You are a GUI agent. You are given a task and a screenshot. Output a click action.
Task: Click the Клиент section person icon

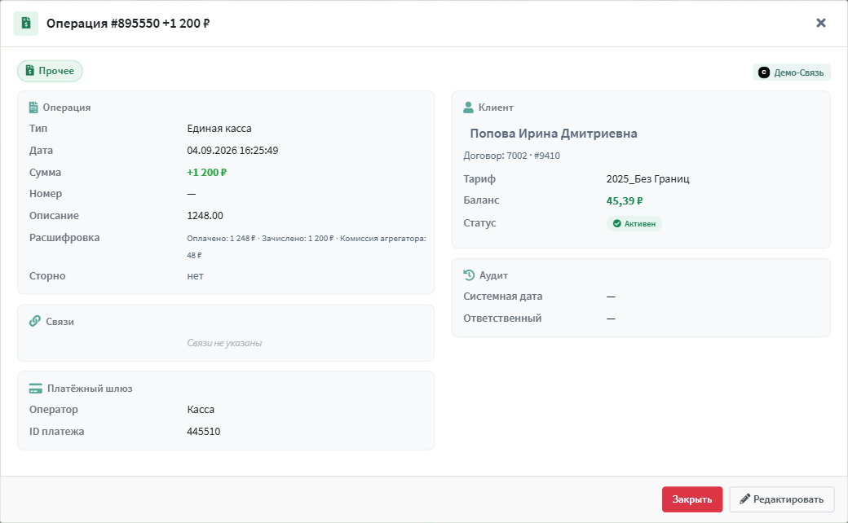(x=468, y=108)
